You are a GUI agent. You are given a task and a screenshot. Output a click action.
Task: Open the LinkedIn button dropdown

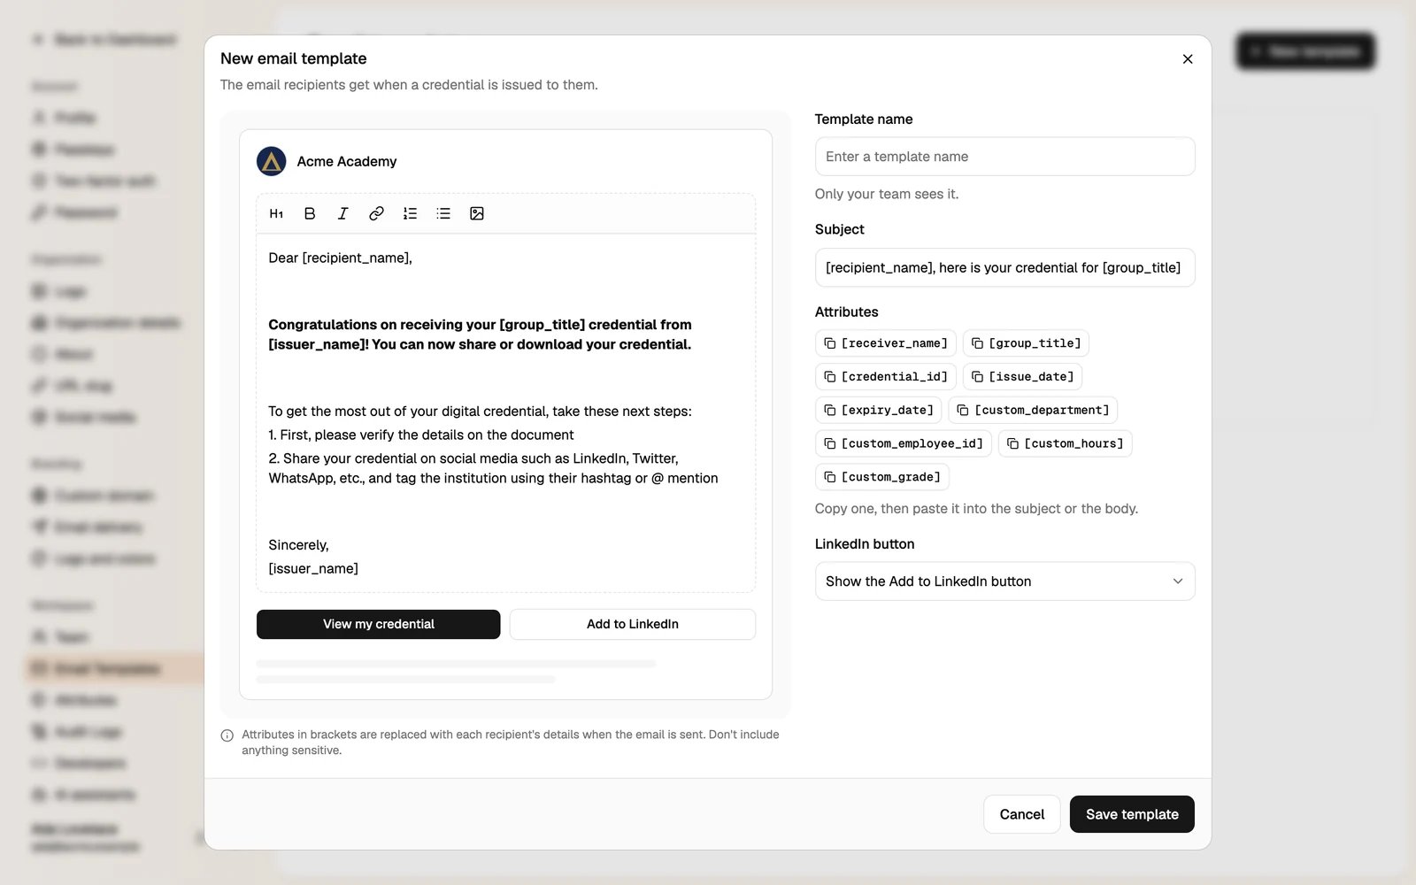[x=1004, y=581]
